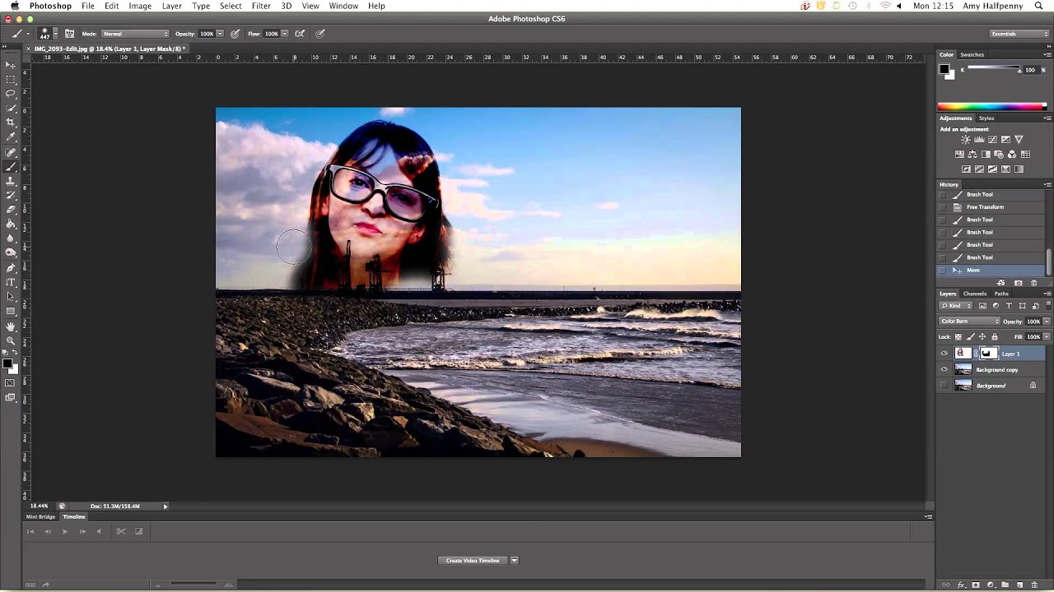Screen dimensions: 1054x592
Task: Activate the Eraser tool
Action: (x=11, y=210)
